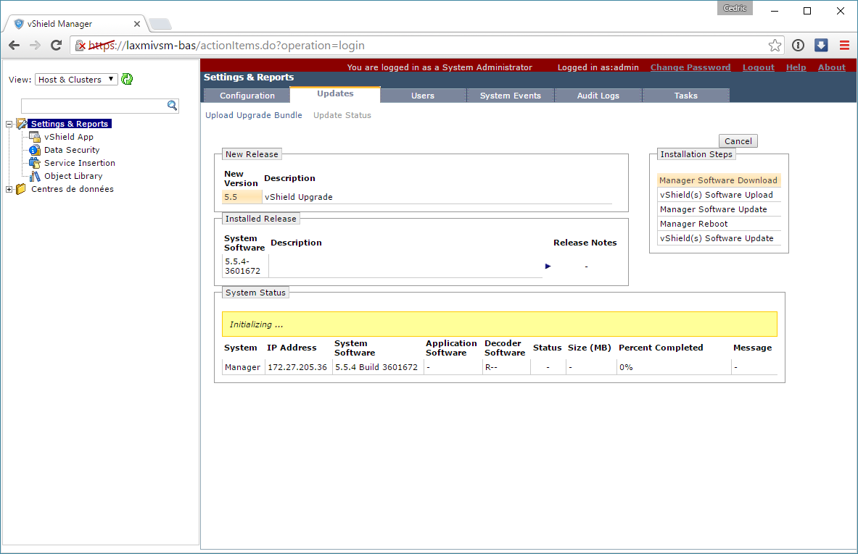
Task: Expand the Centres de données node
Action: point(9,190)
